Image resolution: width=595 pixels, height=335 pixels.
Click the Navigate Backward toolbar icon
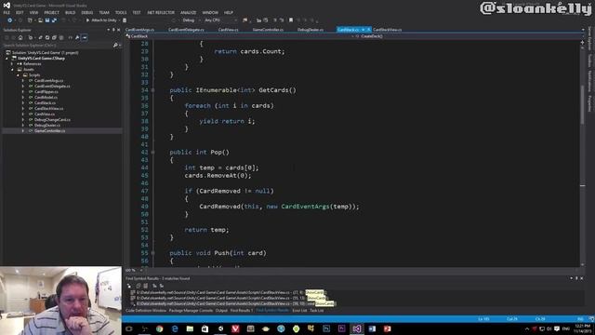[x=9, y=20]
